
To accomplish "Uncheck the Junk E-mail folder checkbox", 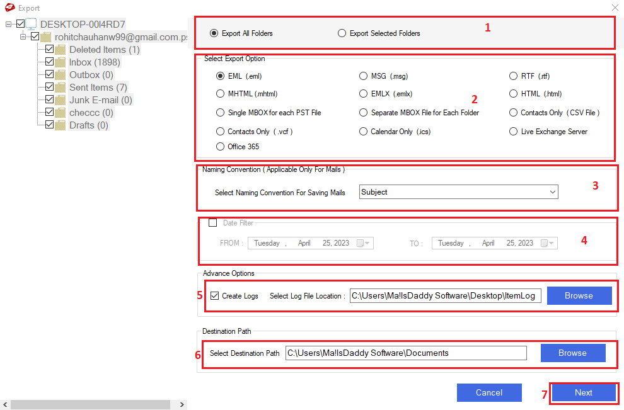I will pos(49,100).
